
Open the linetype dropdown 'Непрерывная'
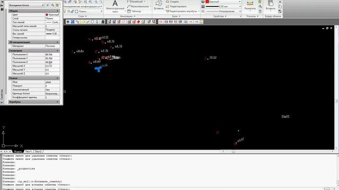tap(223, 11)
